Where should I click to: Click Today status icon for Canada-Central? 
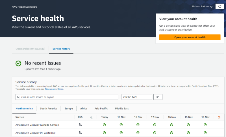click(104, 125)
